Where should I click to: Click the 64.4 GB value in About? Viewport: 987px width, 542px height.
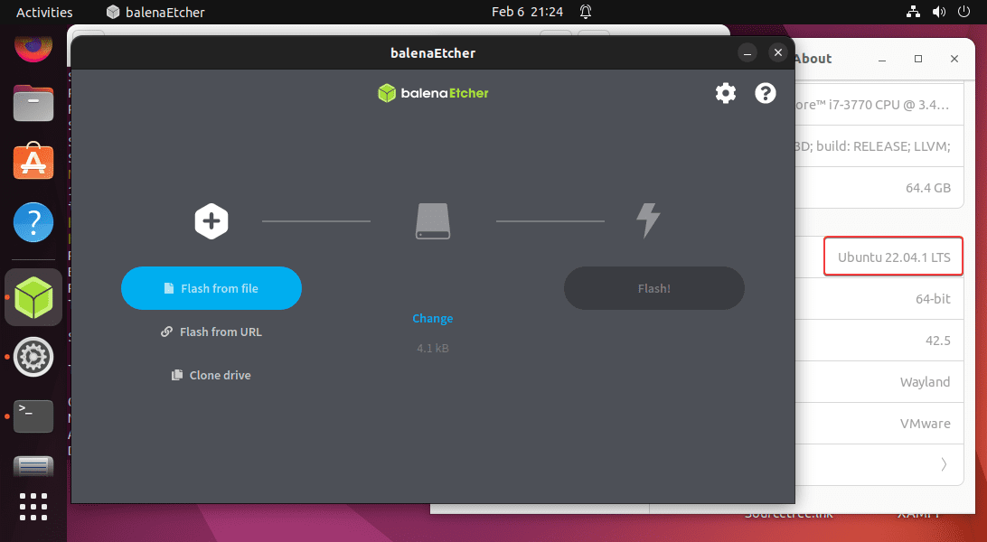click(x=928, y=187)
